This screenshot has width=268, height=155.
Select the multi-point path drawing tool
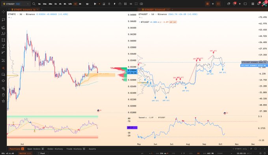point(3,34)
